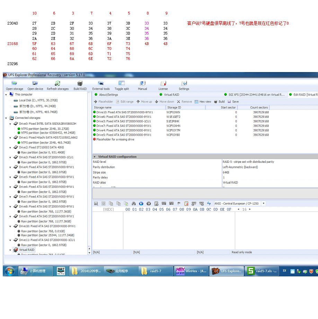The height and width of the screenshot is (319, 318).
Task: Switch to SGI XFS partition tab
Action: click(254, 95)
